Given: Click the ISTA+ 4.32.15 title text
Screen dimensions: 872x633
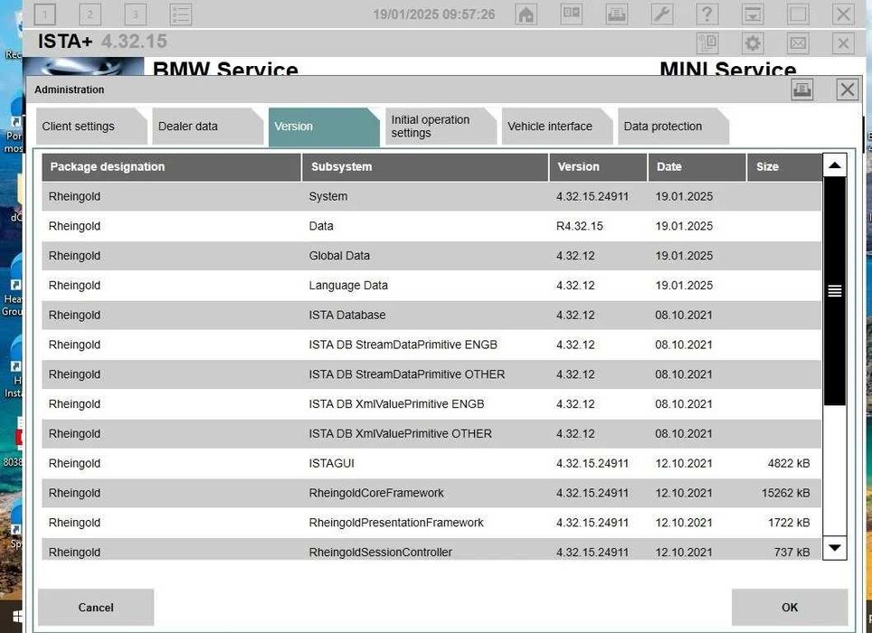Looking at the screenshot, I should point(102,42).
